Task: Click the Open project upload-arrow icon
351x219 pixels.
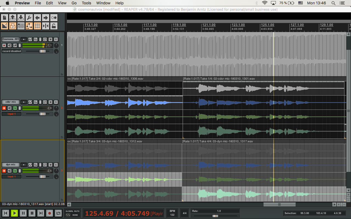Action: coord(13,18)
